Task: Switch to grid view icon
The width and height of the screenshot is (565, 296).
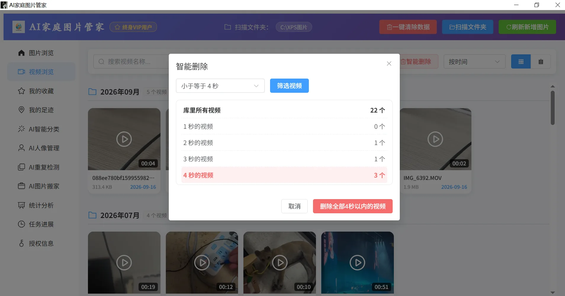Action: [x=521, y=61]
